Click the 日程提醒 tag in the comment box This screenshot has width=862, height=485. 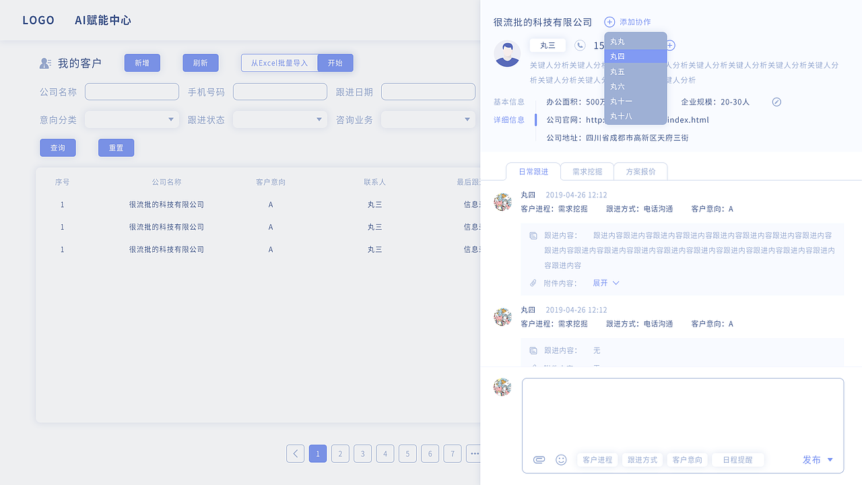pos(737,459)
